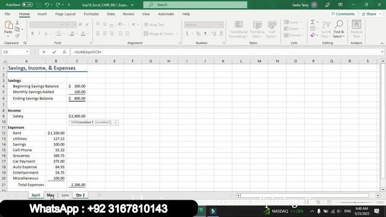Open the Customize Quick Access Toolbar dropdown
Viewport: 386px width, 217px height.
tap(69, 5)
